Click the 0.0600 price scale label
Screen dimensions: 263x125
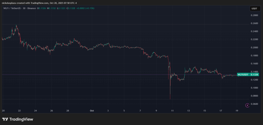[x=254, y=104]
